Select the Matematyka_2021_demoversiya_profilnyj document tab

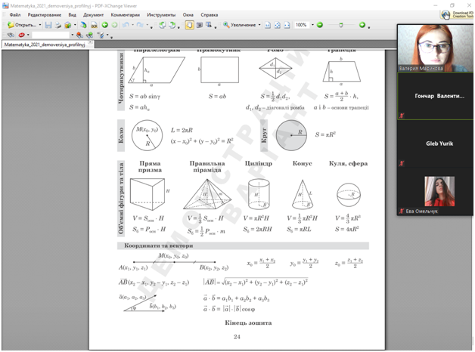(42, 45)
